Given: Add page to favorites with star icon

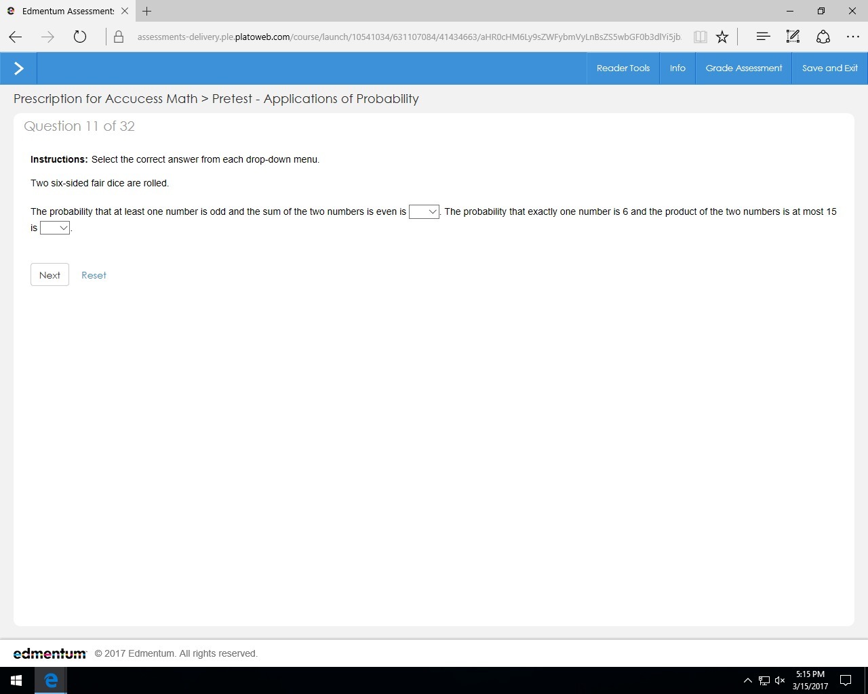Looking at the screenshot, I should tap(722, 37).
